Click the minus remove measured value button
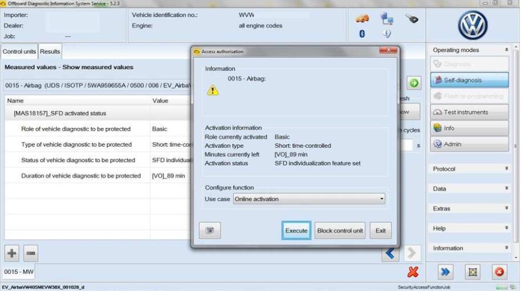The width and height of the screenshot is (521, 291). click(31, 253)
